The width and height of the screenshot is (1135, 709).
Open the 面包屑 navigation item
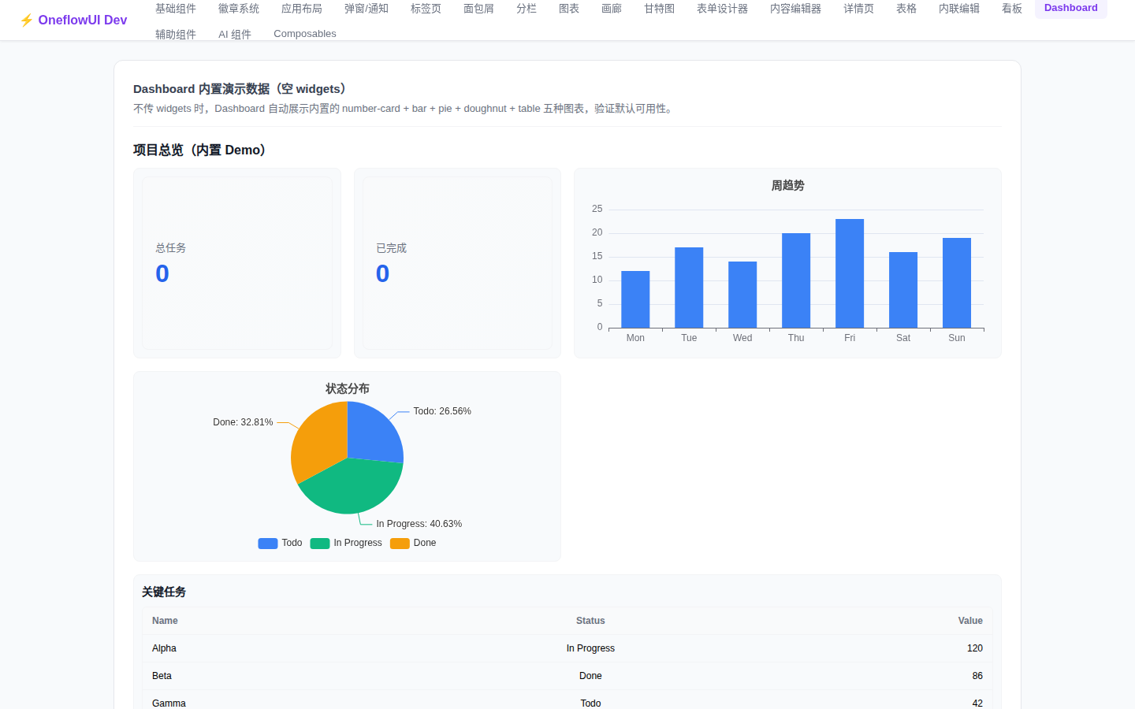click(478, 9)
